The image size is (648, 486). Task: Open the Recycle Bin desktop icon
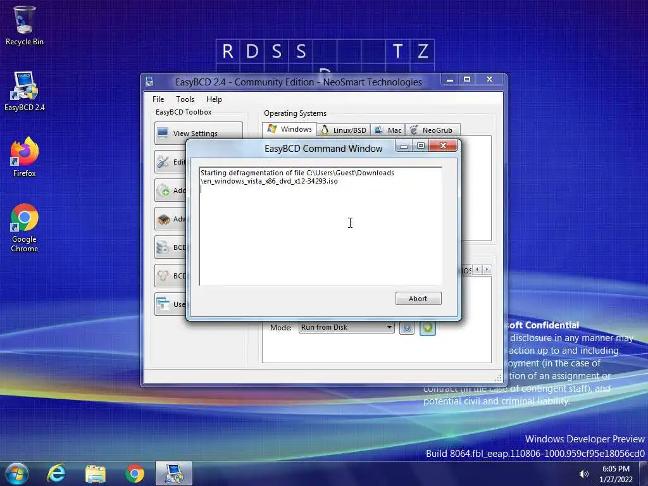pos(24,25)
